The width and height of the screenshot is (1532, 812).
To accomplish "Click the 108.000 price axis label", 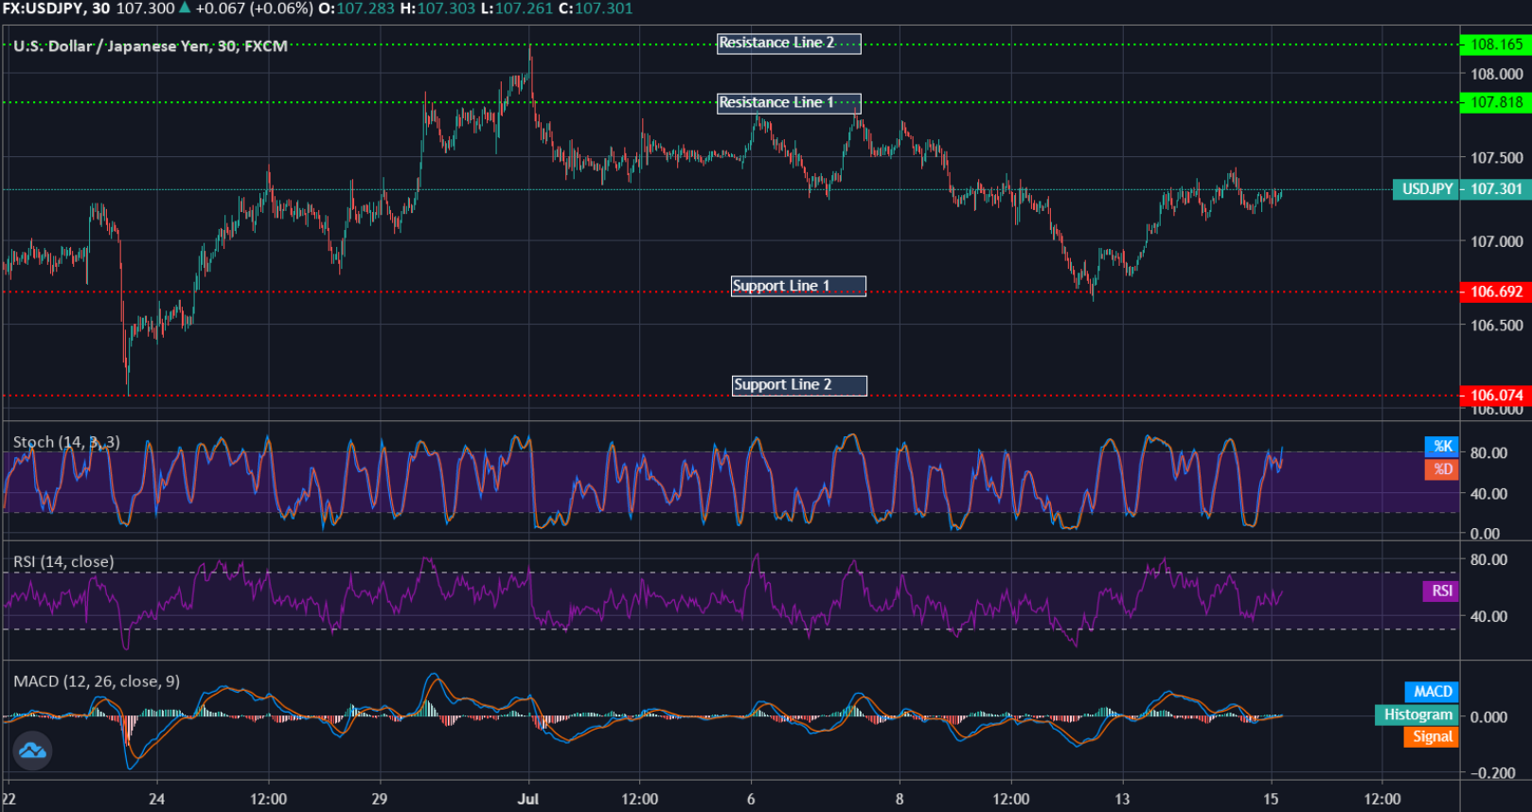I will pos(1497,74).
